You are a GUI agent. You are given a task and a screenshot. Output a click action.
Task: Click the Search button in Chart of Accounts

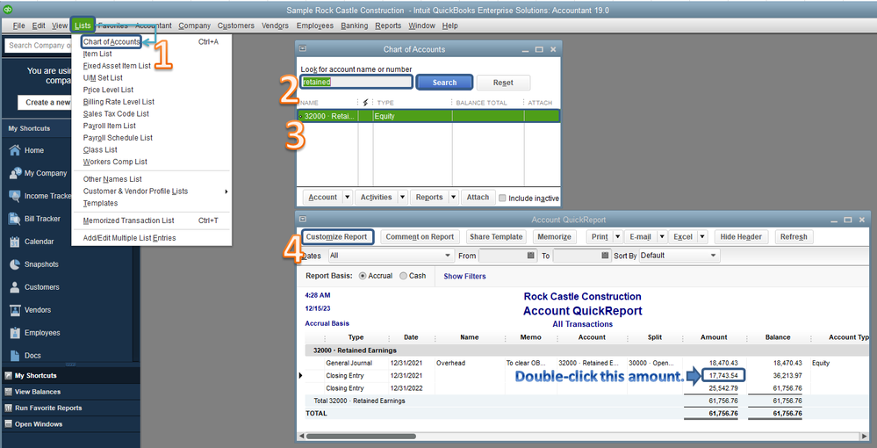click(445, 83)
